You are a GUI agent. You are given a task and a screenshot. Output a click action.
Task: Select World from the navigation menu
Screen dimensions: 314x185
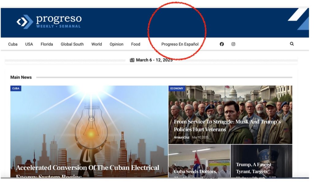[x=97, y=44]
